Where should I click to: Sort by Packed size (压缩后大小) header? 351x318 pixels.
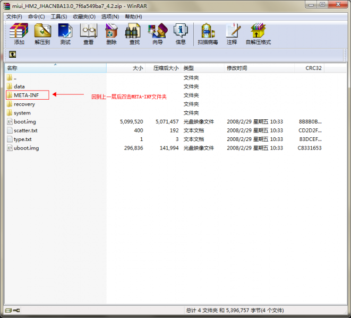click(x=163, y=68)
